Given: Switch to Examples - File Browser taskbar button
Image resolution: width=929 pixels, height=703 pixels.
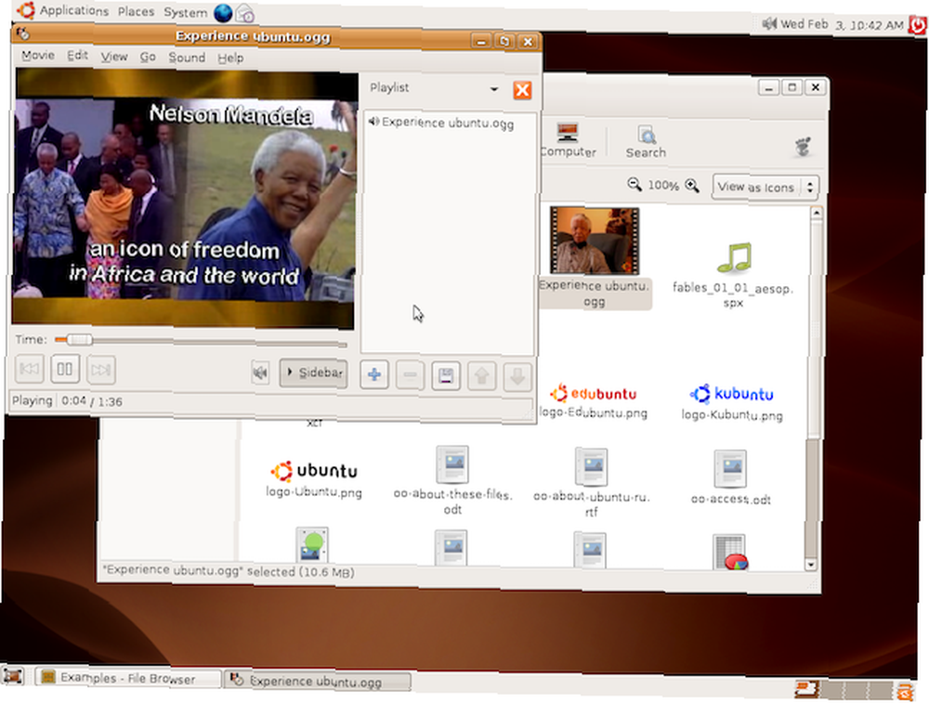Looking at the screenshot, I should click(x=126, y=678).
